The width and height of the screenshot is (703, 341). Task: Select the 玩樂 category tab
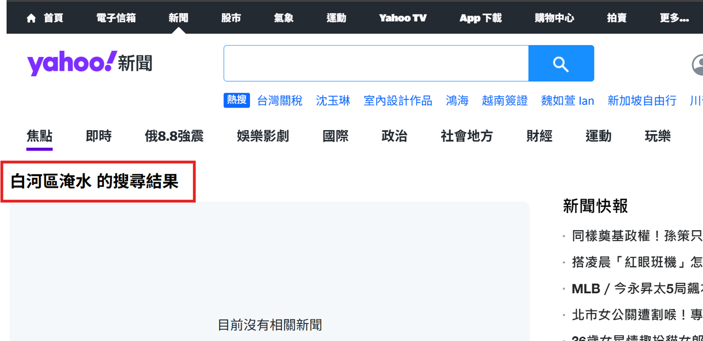coord(658,136)
